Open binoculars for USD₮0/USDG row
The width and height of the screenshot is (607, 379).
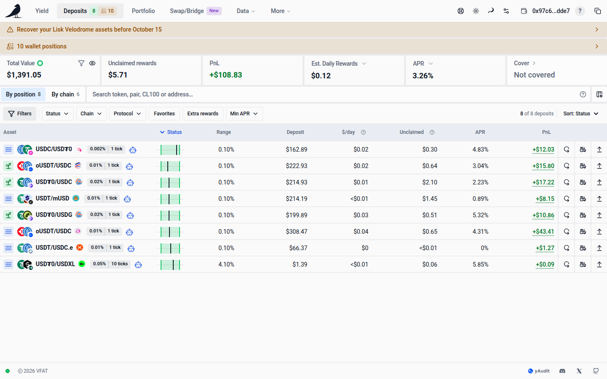583,215
